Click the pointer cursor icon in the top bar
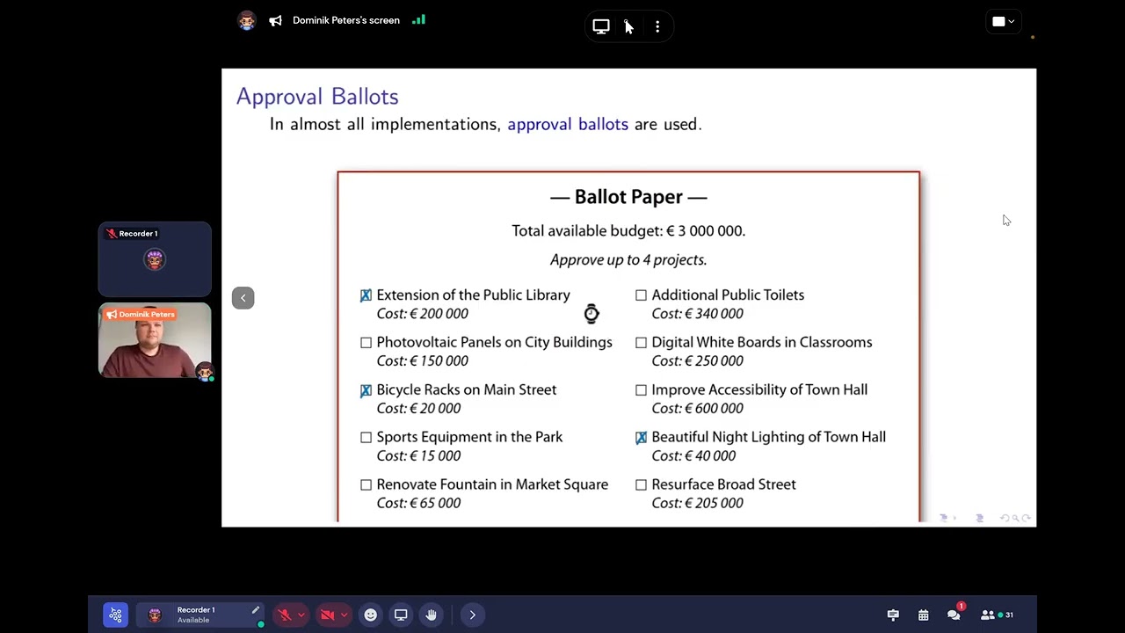 (x=628, y=26)
